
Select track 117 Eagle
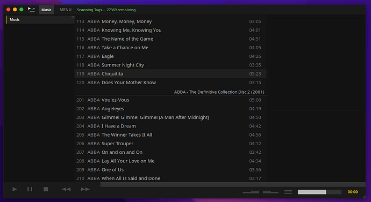tap(170, 56)
